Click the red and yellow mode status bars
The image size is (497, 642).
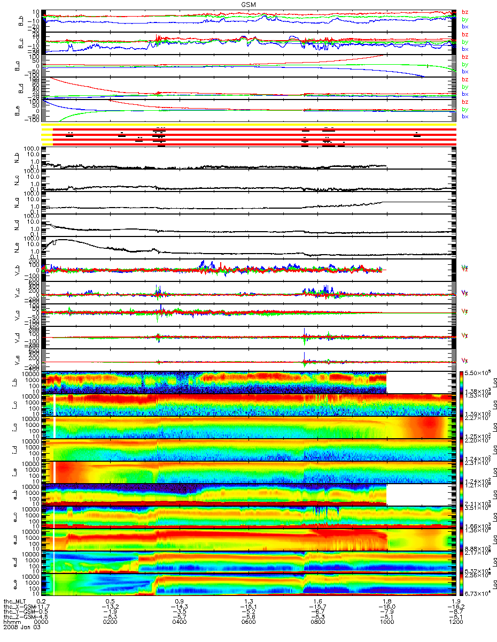click(249, 134)
